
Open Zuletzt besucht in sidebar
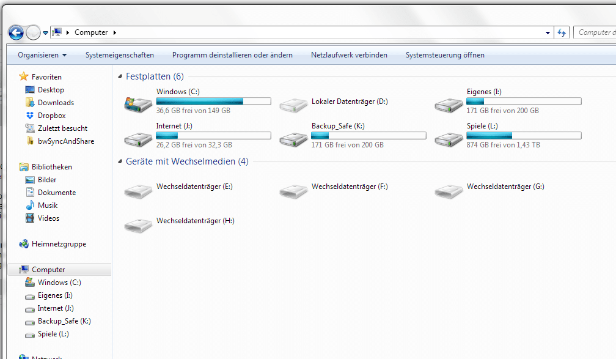pos(56,128)
